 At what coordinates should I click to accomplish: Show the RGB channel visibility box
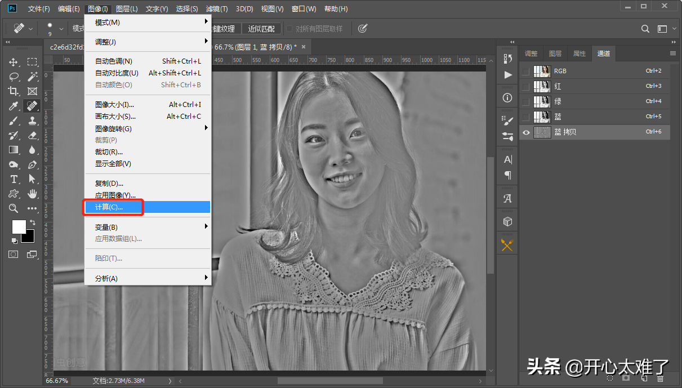click(525, 71)
